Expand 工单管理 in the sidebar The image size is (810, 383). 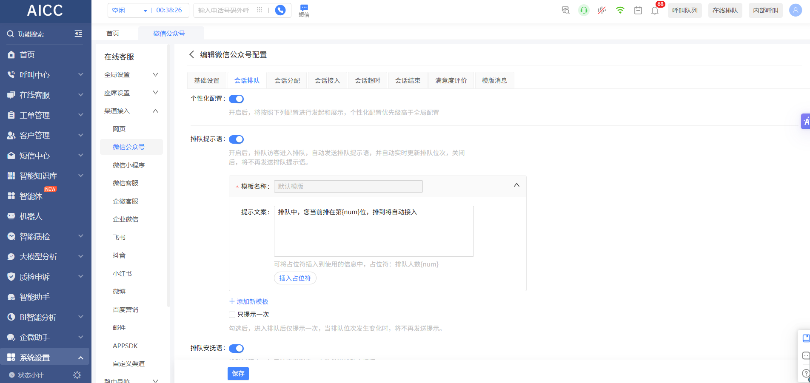[46, 115]
